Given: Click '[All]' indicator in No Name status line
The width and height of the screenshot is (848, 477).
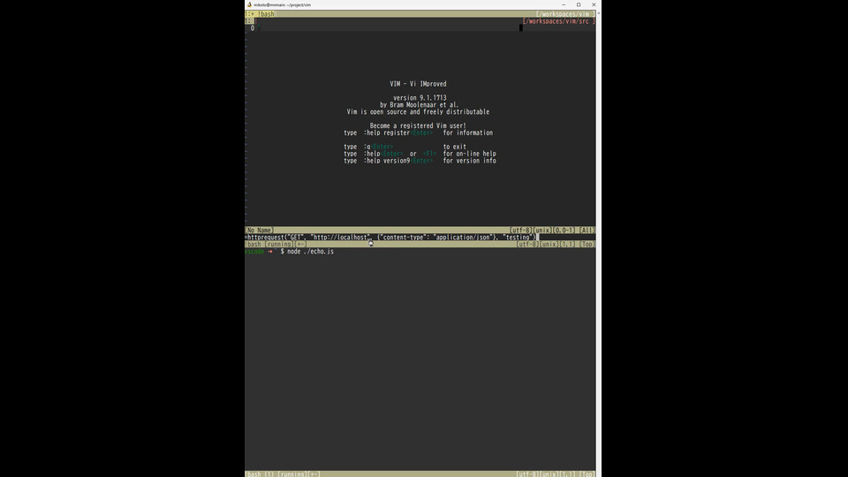Looking at the screenshot, I should pyautogui.click(x=587, y=231).
